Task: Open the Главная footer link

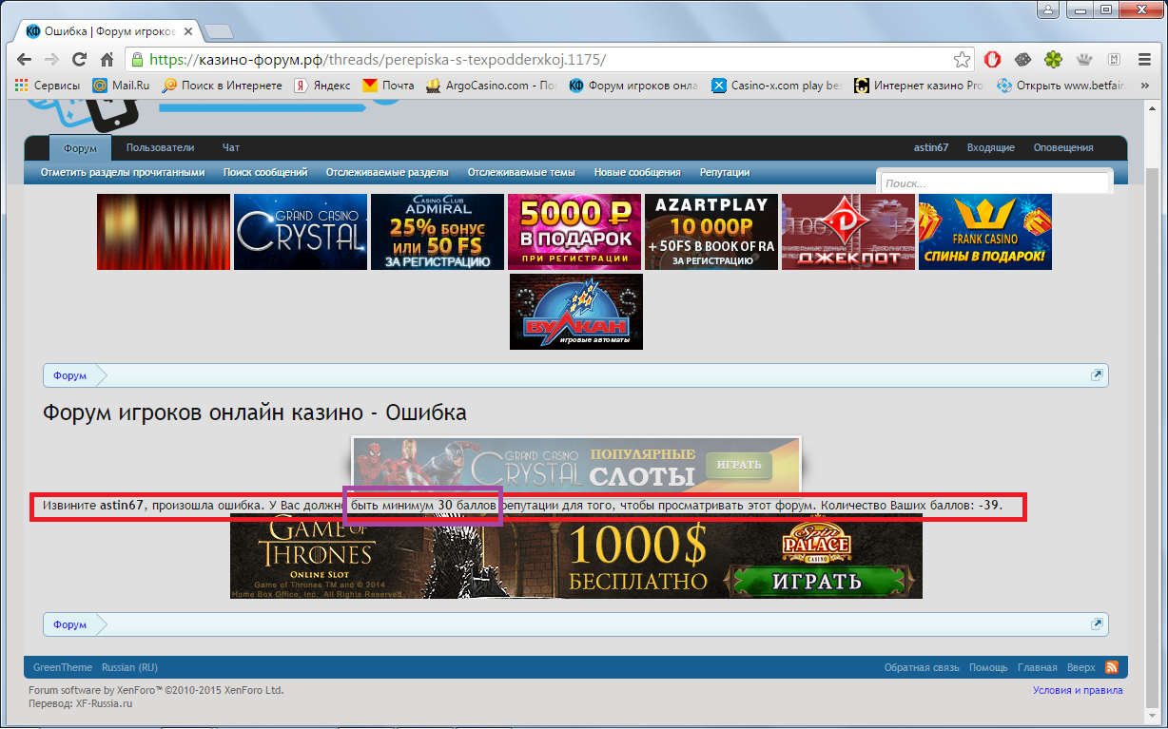Action: [x=1038, y=667]
